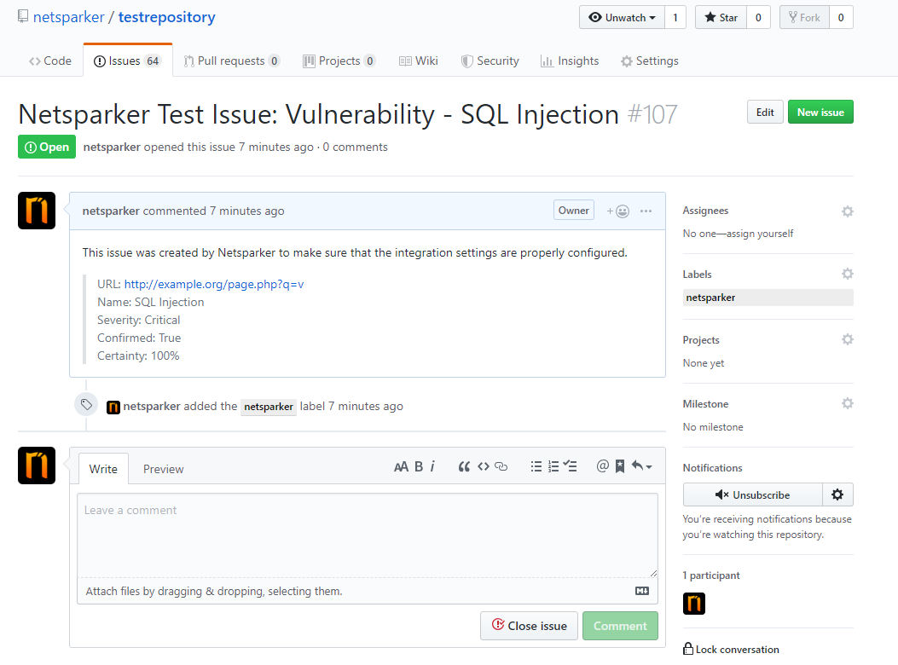Viewport: 898px width, 665px height.
Task: Apply italic formatting in the comment toolbar
Action: click(432, 466)
